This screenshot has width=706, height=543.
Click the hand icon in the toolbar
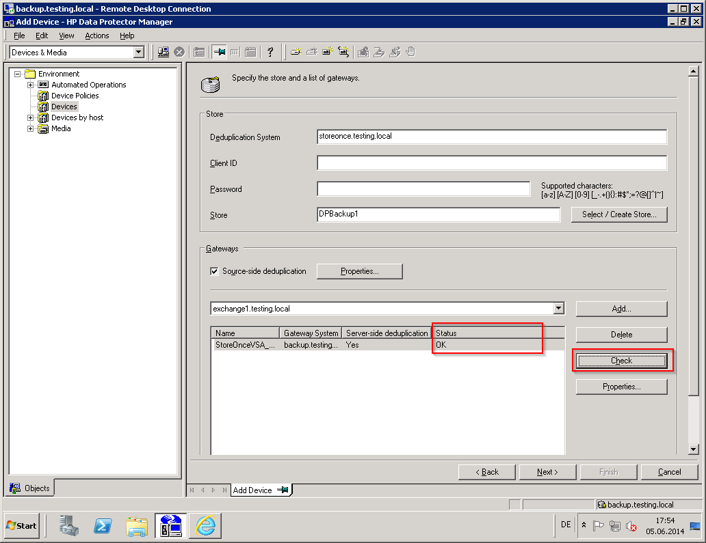tap(410, 52)
